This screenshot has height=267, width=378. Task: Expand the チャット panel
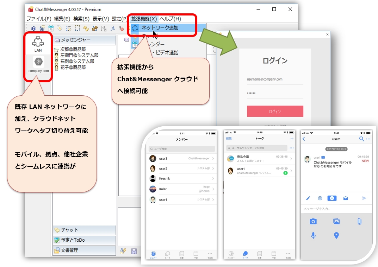tap(85, 230)
